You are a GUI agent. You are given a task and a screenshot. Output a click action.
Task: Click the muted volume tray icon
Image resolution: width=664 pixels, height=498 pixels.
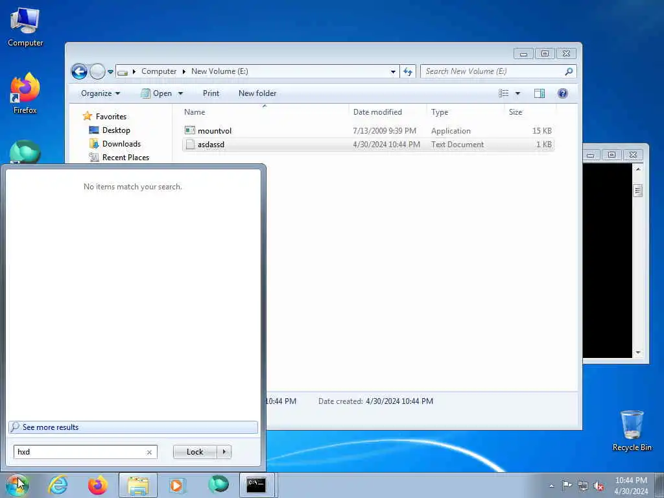(x=599, y=486)
